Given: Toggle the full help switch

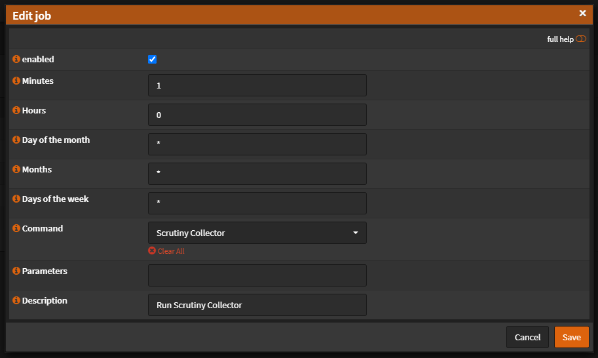Looking at the screenshot, I should pos(581,39).
